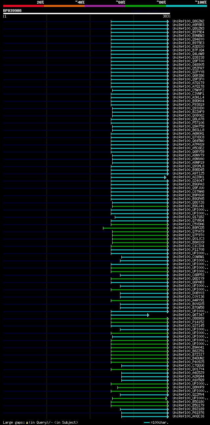Select hit label UniRef100_B8ASX9
Viewport: 210px width, 425px height.
pos(188,242)
